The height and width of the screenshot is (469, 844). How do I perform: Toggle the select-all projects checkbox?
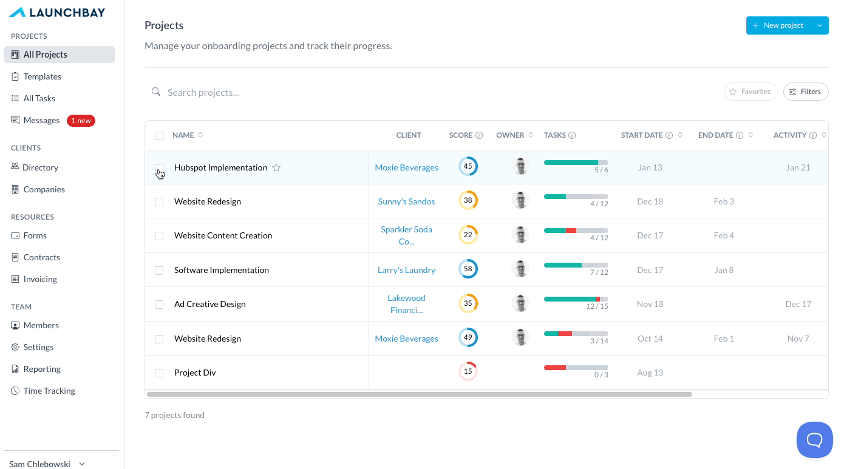pos(159,136)
